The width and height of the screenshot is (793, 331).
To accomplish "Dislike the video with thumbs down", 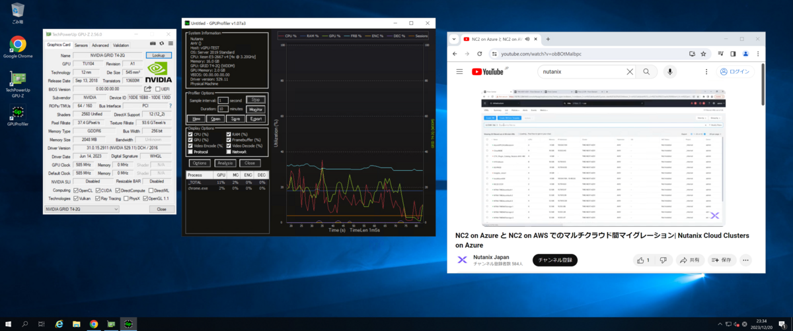I will pyautogui.click(x=662, y=260).
